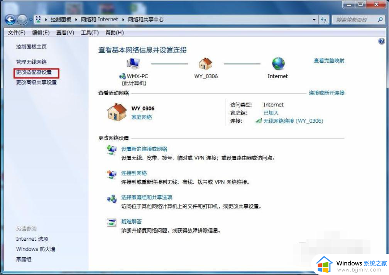Click the search magnifier icon
Viewport: 389px width, 275px height.
click(x=380, y=19)
